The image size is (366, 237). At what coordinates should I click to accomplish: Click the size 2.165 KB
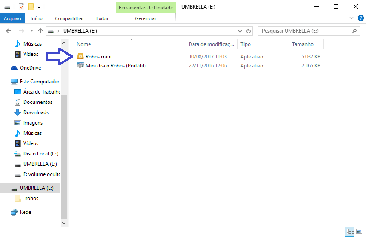click(311, 66)
